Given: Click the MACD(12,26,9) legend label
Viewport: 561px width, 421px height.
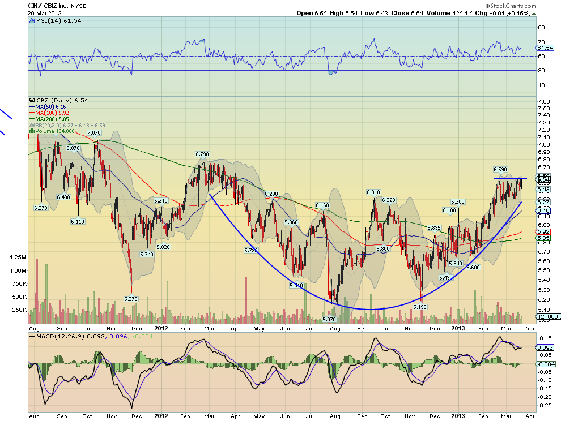Looking at the screenshot, I should pos(61,336).
